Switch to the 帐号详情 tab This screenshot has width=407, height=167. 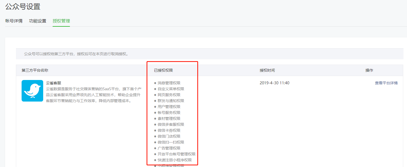[x=14, y=21]
